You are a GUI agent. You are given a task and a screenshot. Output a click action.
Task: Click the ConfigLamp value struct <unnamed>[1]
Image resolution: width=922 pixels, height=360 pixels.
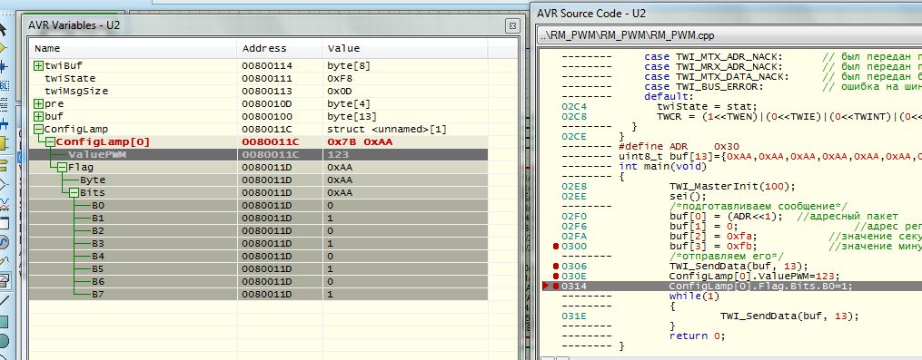point(387,129)
